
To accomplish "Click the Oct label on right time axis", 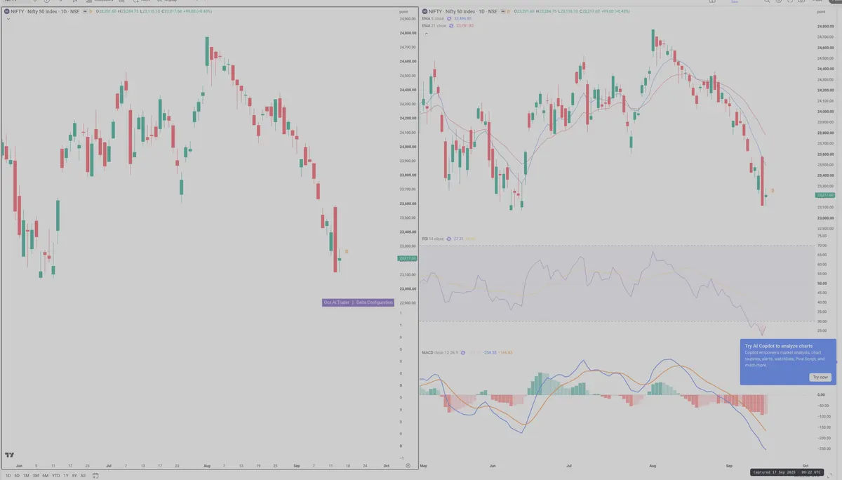I will pyautogui.click(x=805, y=466).
